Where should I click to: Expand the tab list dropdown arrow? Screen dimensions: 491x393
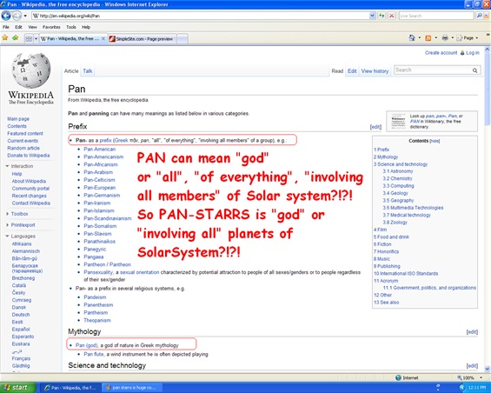tap(36, 38)
